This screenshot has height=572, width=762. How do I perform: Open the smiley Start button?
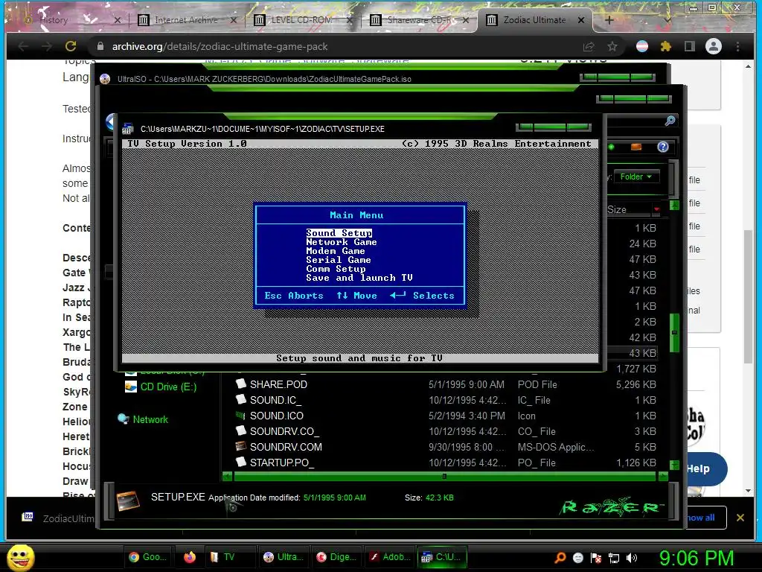click(20, 557)
